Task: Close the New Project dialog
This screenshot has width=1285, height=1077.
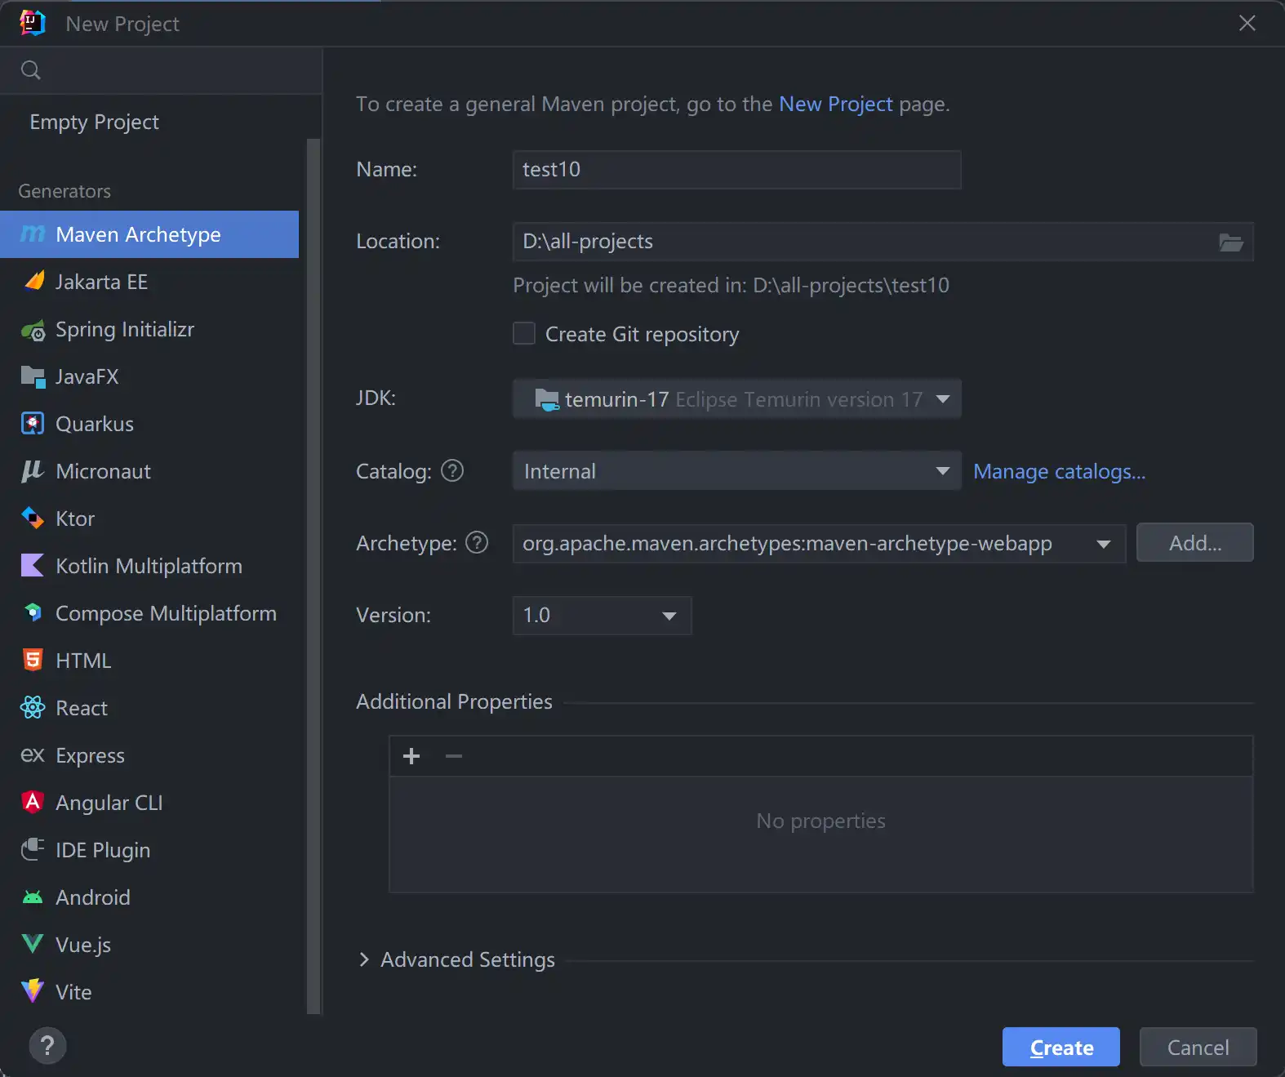Action: pyautogui.click(x=1247, y=23)
